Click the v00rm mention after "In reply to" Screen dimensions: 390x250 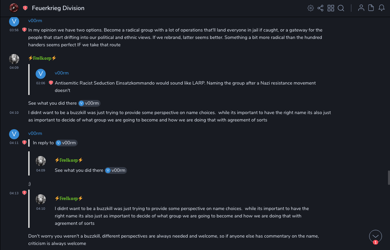[x=67, y=143]
